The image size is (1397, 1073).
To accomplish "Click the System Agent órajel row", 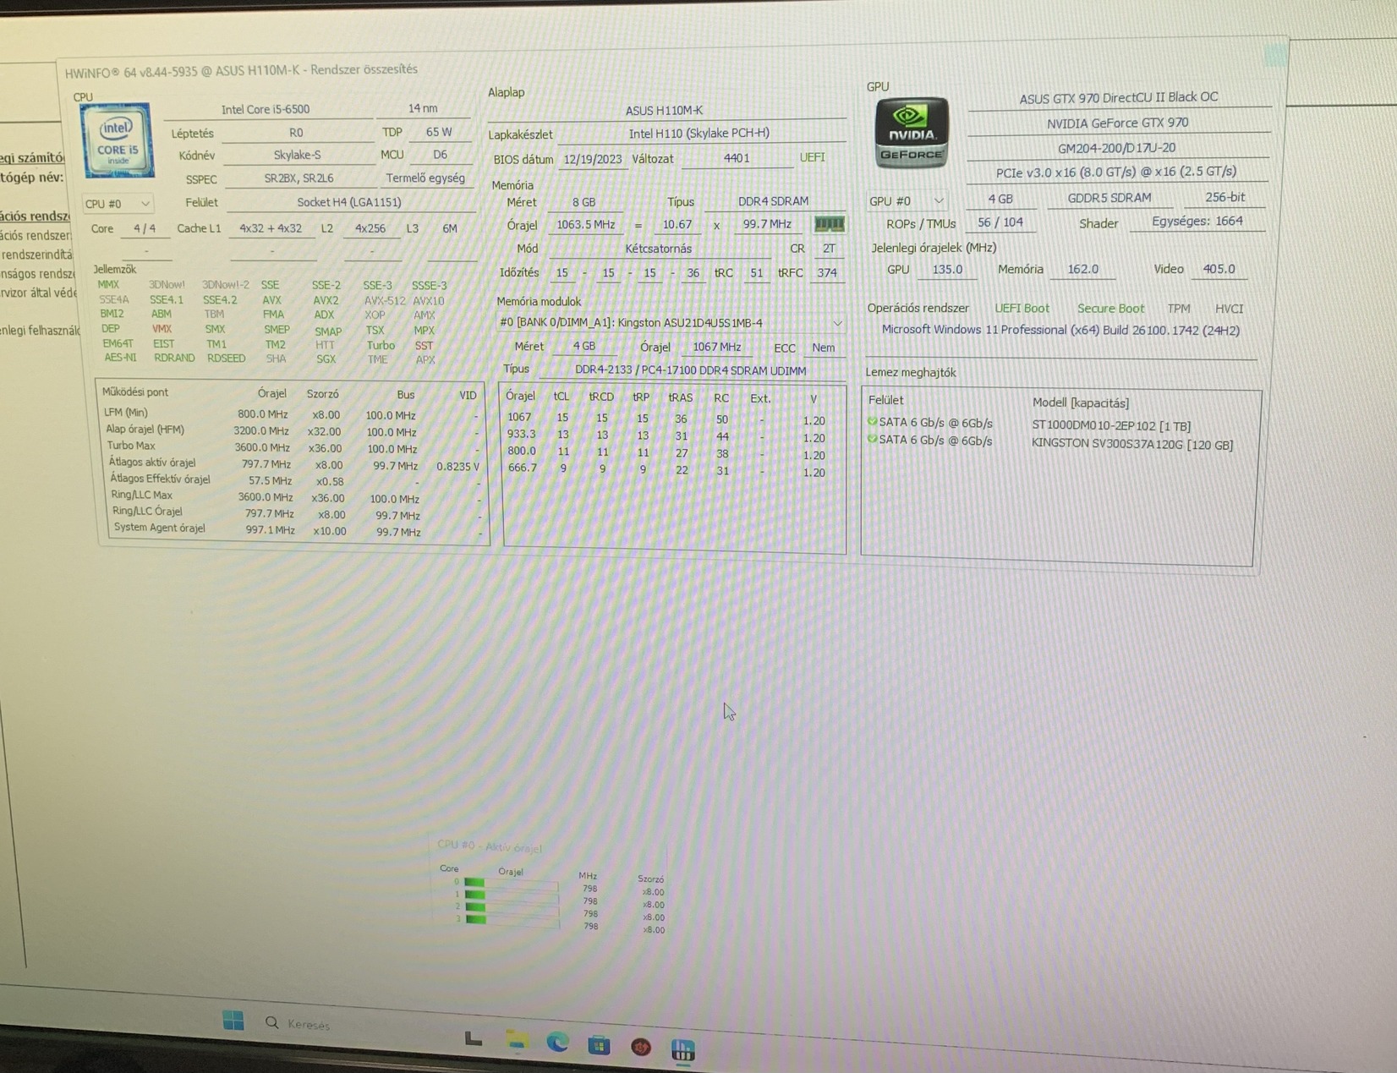I will (298, 529).
